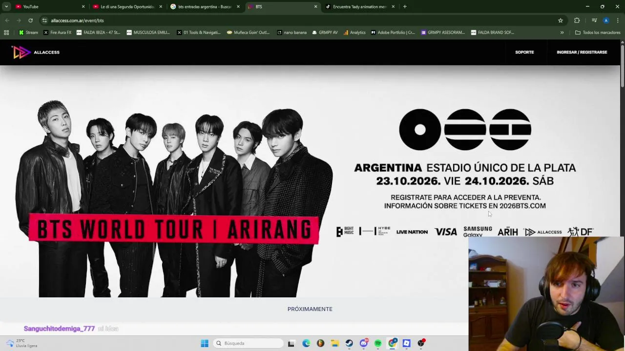
Task: Click the browser forward arrow
Action: (x=19, y=20)
